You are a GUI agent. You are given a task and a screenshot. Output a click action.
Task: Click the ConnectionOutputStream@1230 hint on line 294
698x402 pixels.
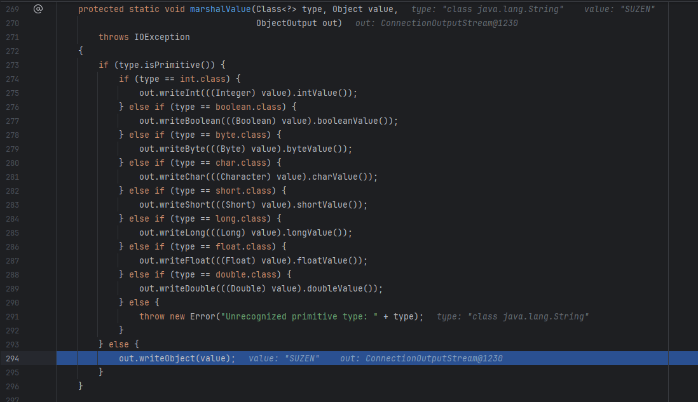[421, 358]
